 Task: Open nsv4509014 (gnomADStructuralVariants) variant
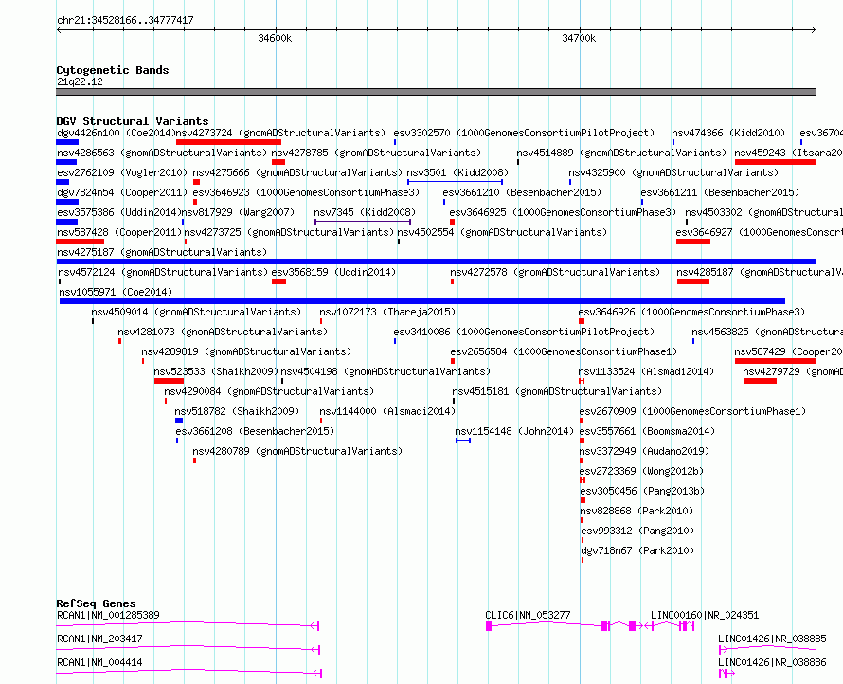(x=196, y=312)
